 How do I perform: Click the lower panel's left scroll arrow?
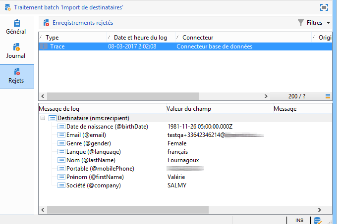[x=43, y=210]
